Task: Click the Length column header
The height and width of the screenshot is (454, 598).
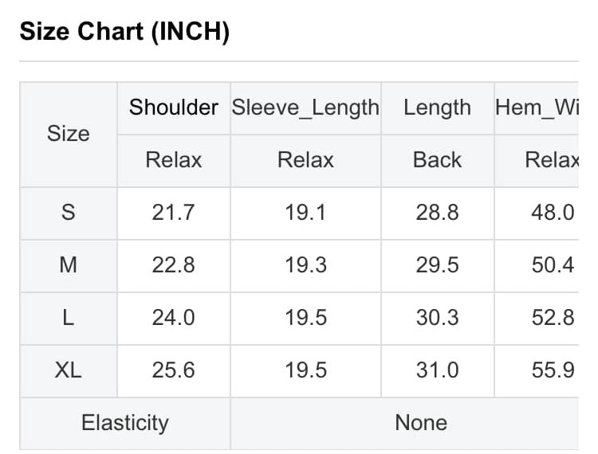Action: coord(438,108)
